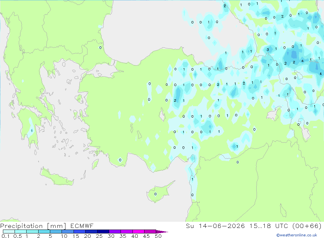This screenshot has width=324, height=238.
Task: Click the legend scale label '40'
Action: [135, 236]
